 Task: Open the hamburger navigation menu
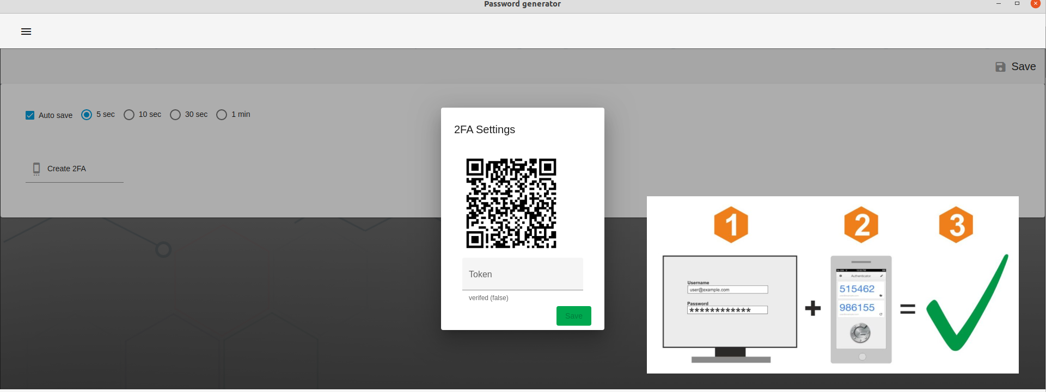pos(26,32)
